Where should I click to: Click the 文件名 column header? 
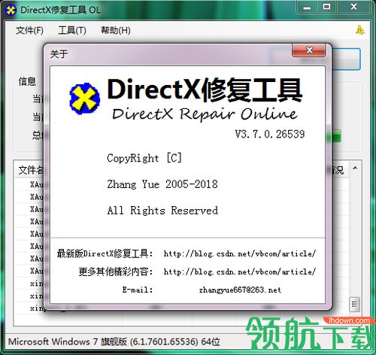pos(31,171)
